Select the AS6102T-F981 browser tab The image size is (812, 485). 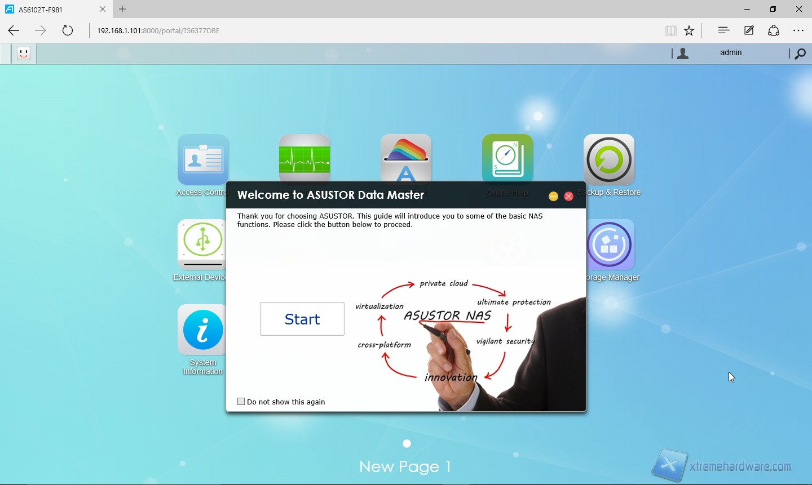tap(54, 10)
